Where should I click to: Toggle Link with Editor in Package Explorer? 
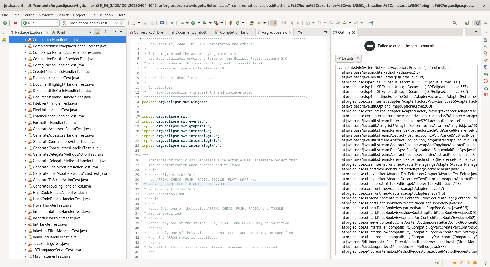coord(97,32)
